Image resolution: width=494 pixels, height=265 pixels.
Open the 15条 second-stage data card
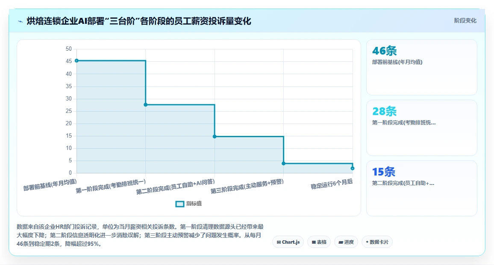421,188
